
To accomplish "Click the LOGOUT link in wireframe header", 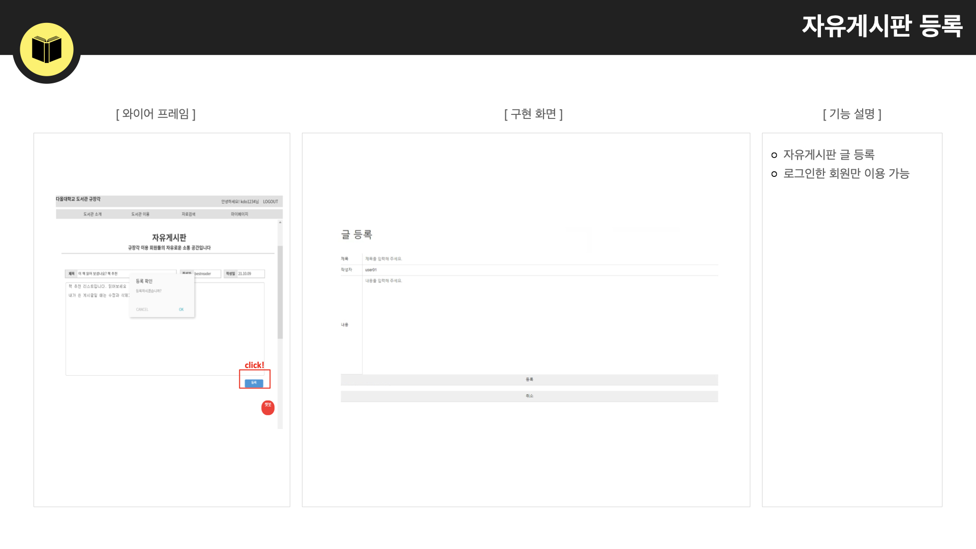I will point(270,202).
